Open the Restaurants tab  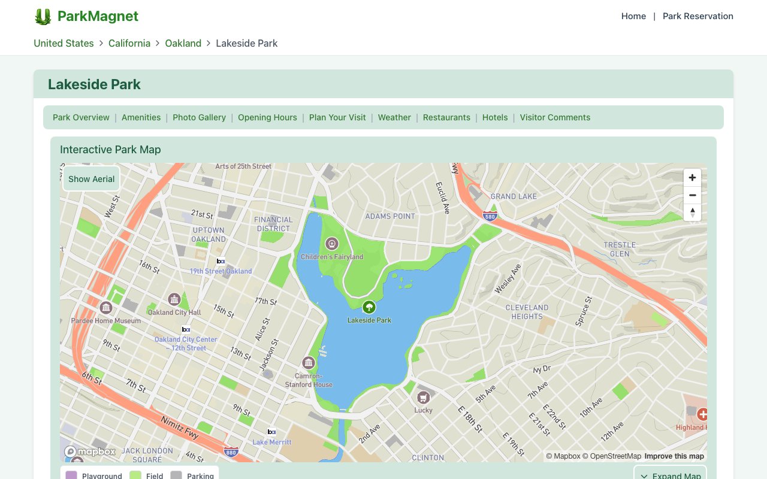pyautogui.click(x=446, y=117)
